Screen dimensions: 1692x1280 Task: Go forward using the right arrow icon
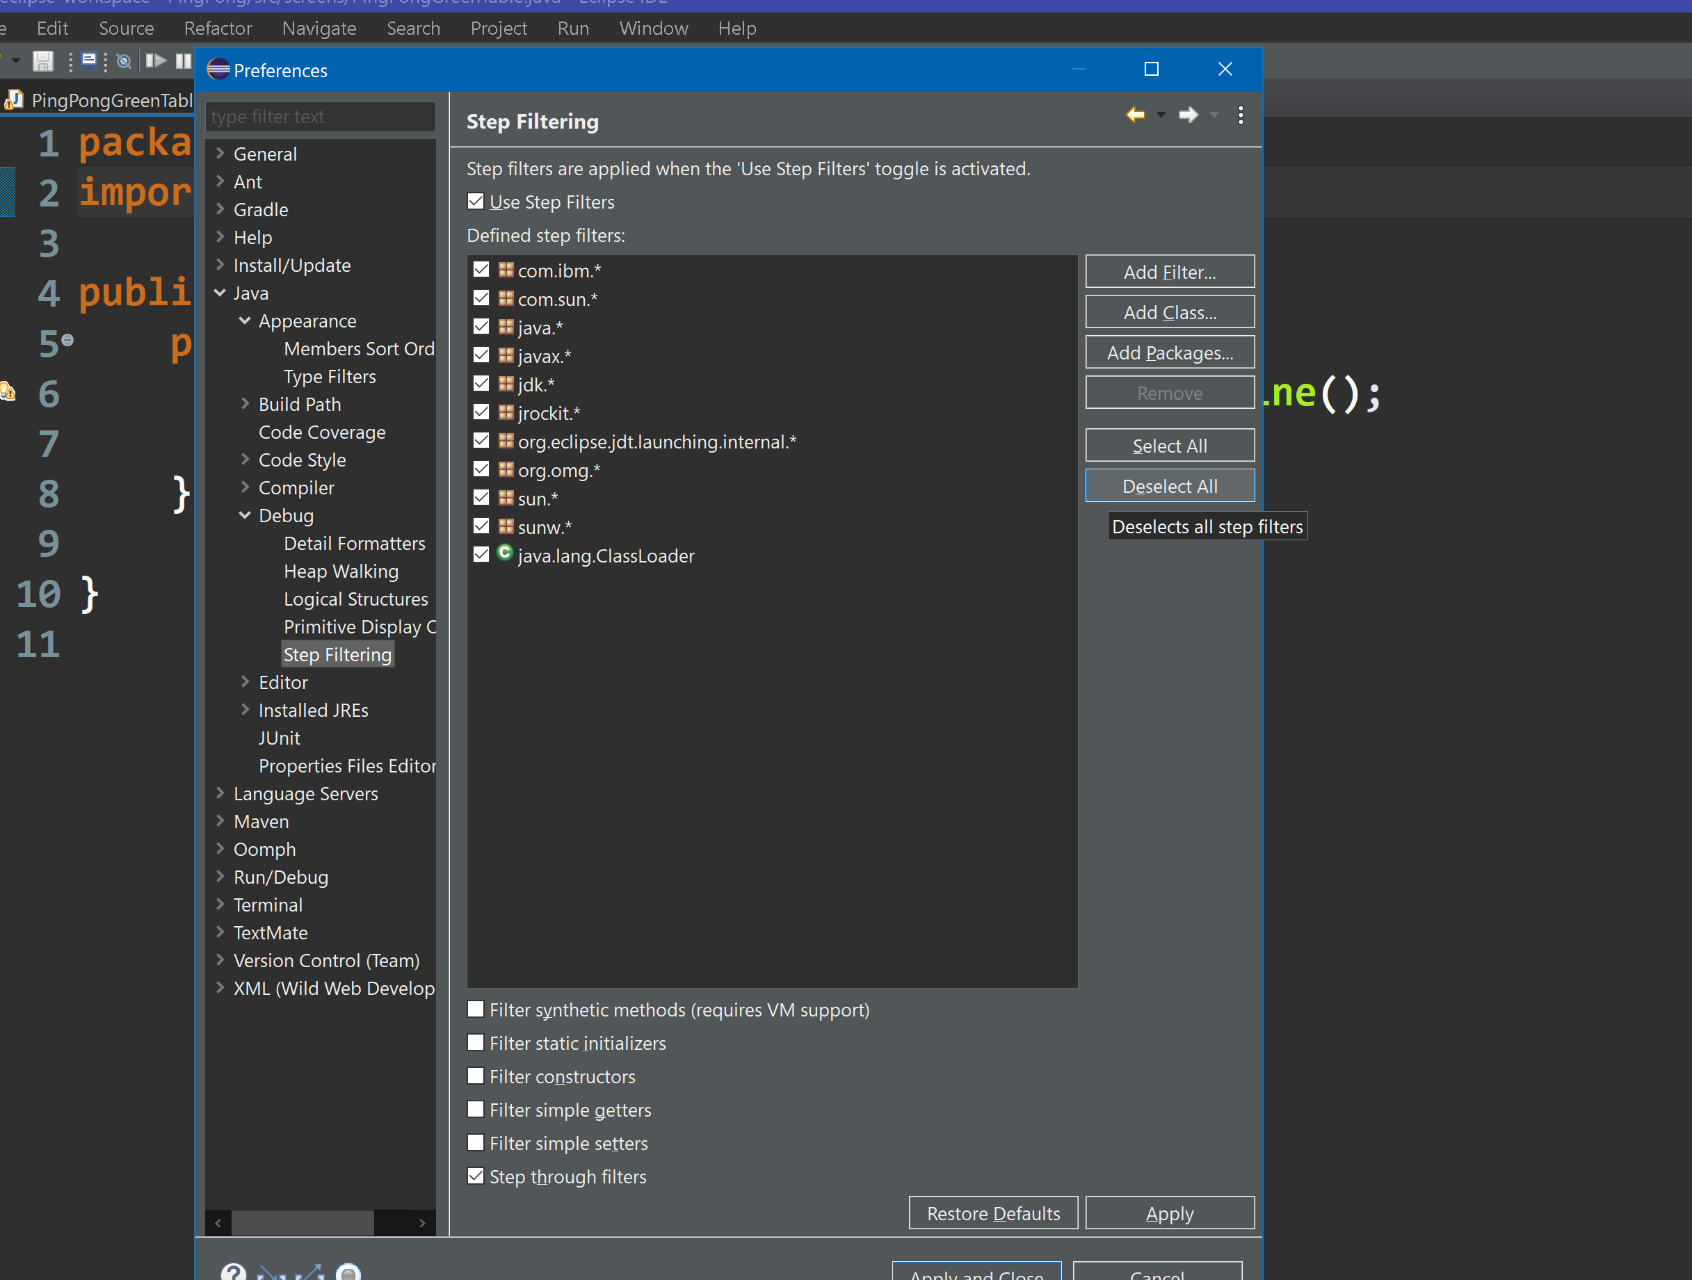(1188, 115)
